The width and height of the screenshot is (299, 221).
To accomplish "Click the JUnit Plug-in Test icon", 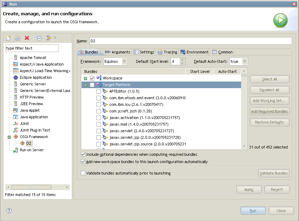I will point(16,130).
